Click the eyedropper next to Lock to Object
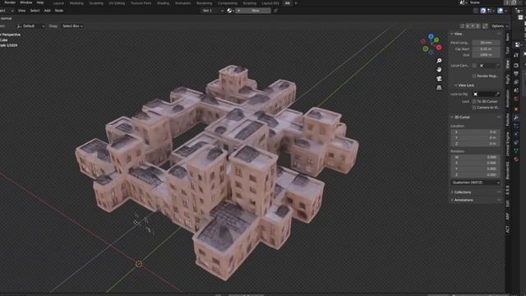Screen dimensions: 526x296 (497, 95)
